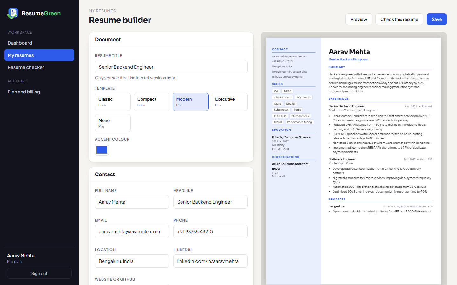This screenshot has width=457, height=285.
Task: Edit the Resume title field
Action: point(171,67)
